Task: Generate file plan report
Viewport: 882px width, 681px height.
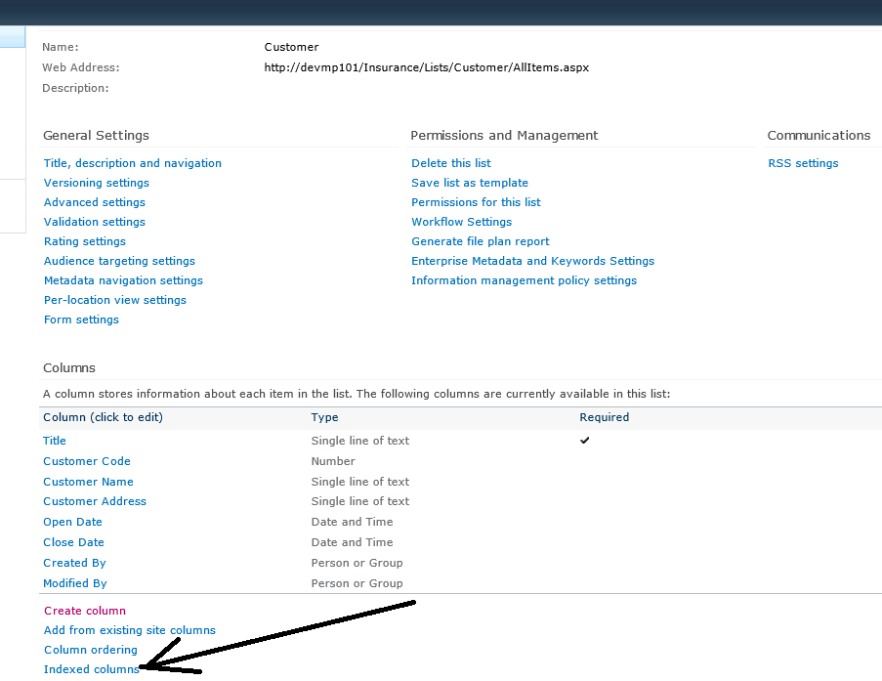Action: 480,241
